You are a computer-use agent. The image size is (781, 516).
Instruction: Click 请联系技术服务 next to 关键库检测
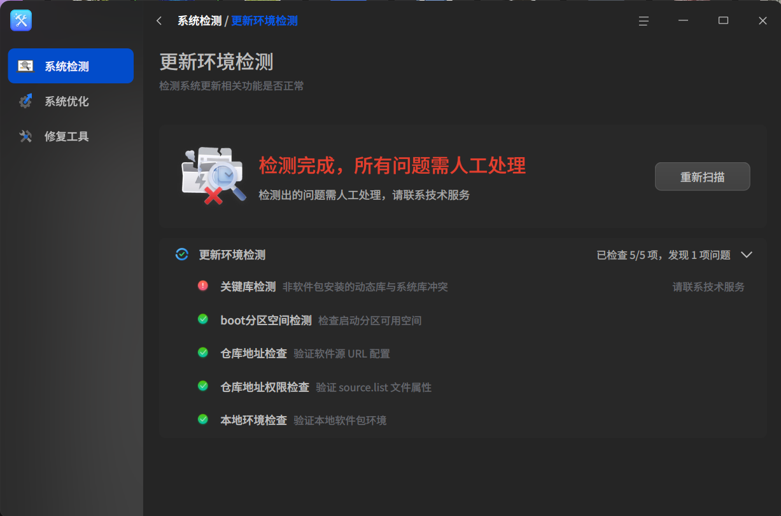coord(708,287)
